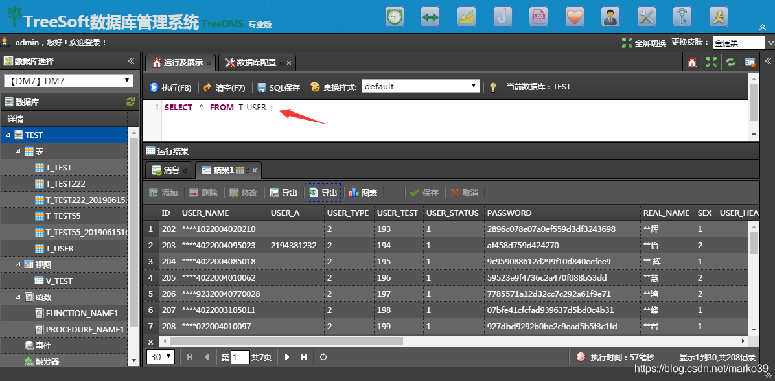Viewport: 775px width, 381px height.
Task: Click the first 导出 export button
Action: click(284, 192)
